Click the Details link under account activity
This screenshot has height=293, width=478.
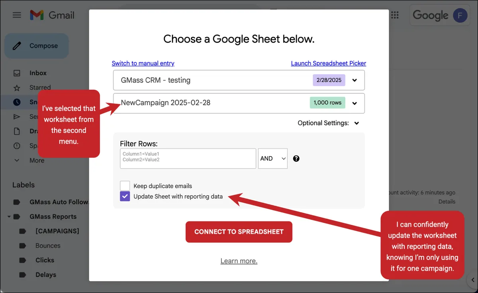click(447, 202)
